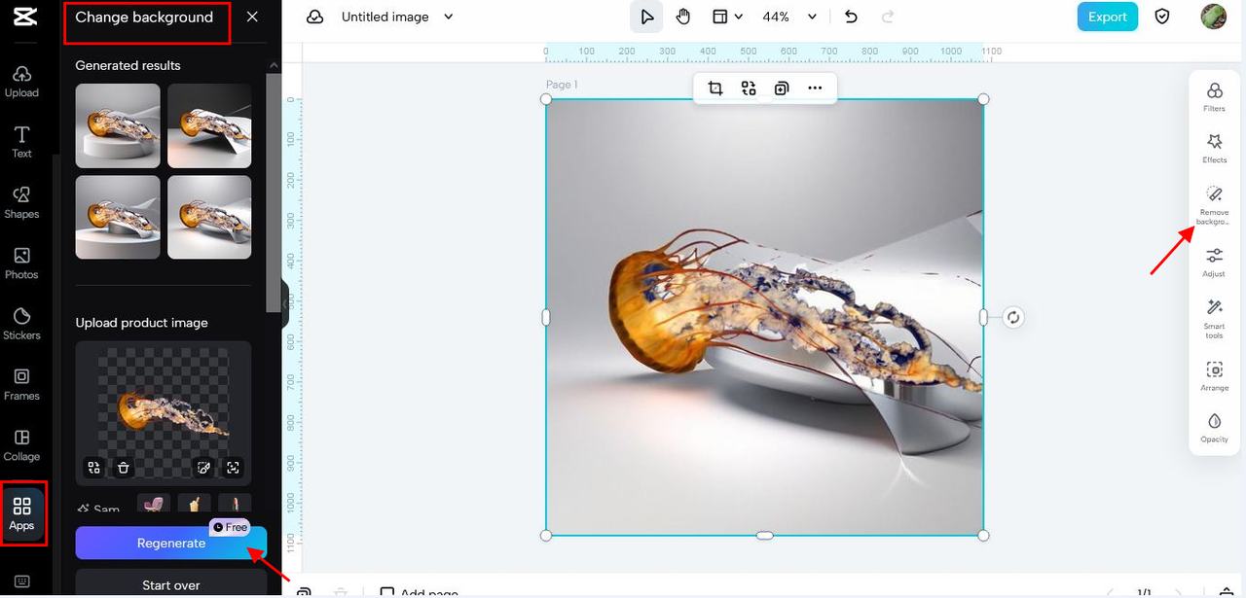The image size is (1246, 598).
Task: Click the Start over button
Action: (171, 583)
